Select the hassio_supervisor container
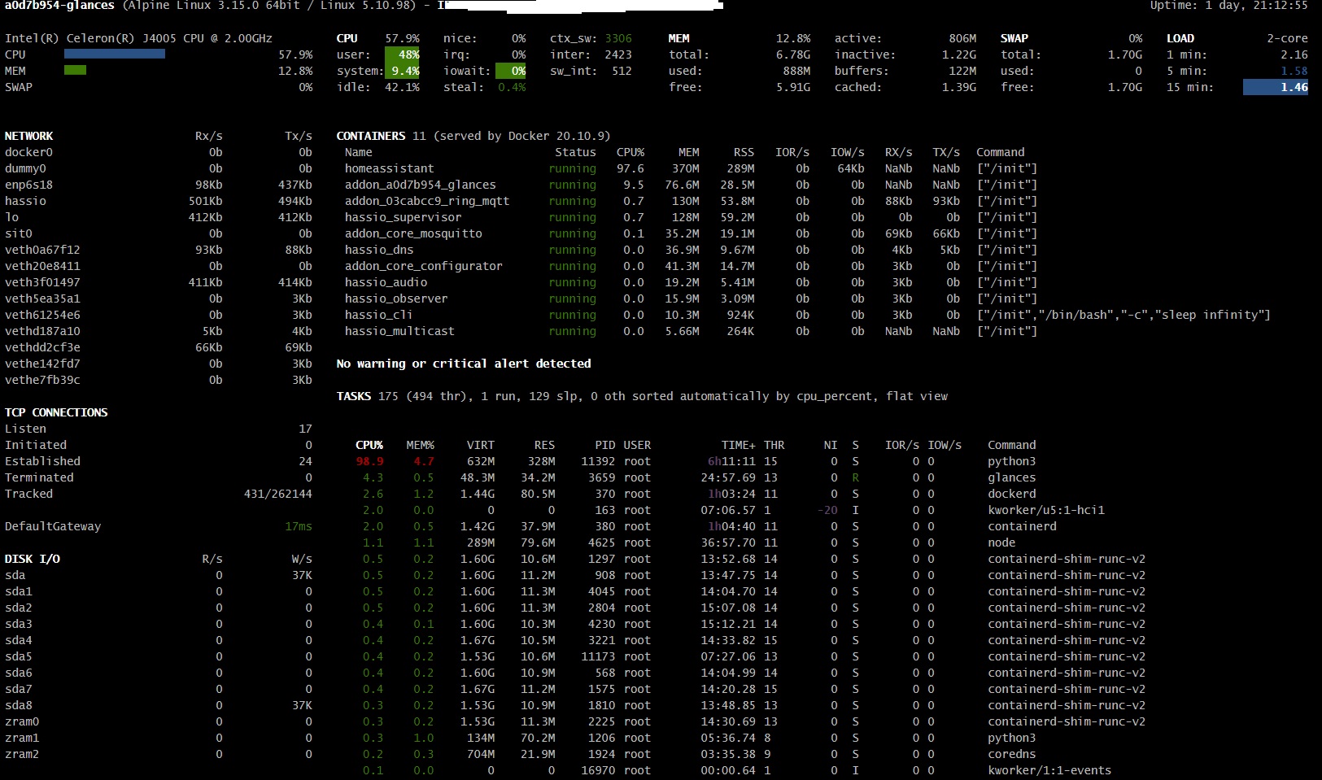 (403, 217)
